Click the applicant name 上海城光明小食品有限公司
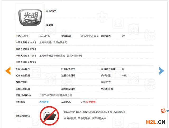Image resolution: width=169 pixels, height=128 pixels. [53, 42]
